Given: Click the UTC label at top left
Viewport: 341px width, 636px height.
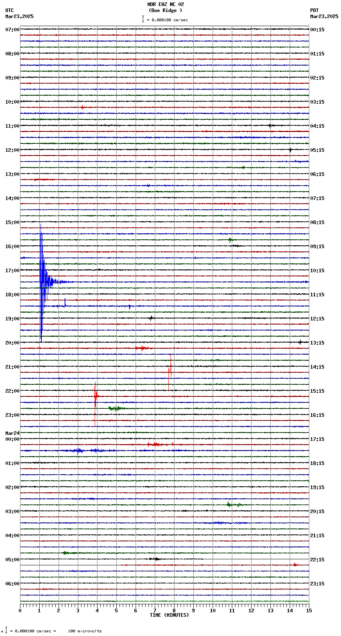Looking at the screenshot, I should (10, 11).
